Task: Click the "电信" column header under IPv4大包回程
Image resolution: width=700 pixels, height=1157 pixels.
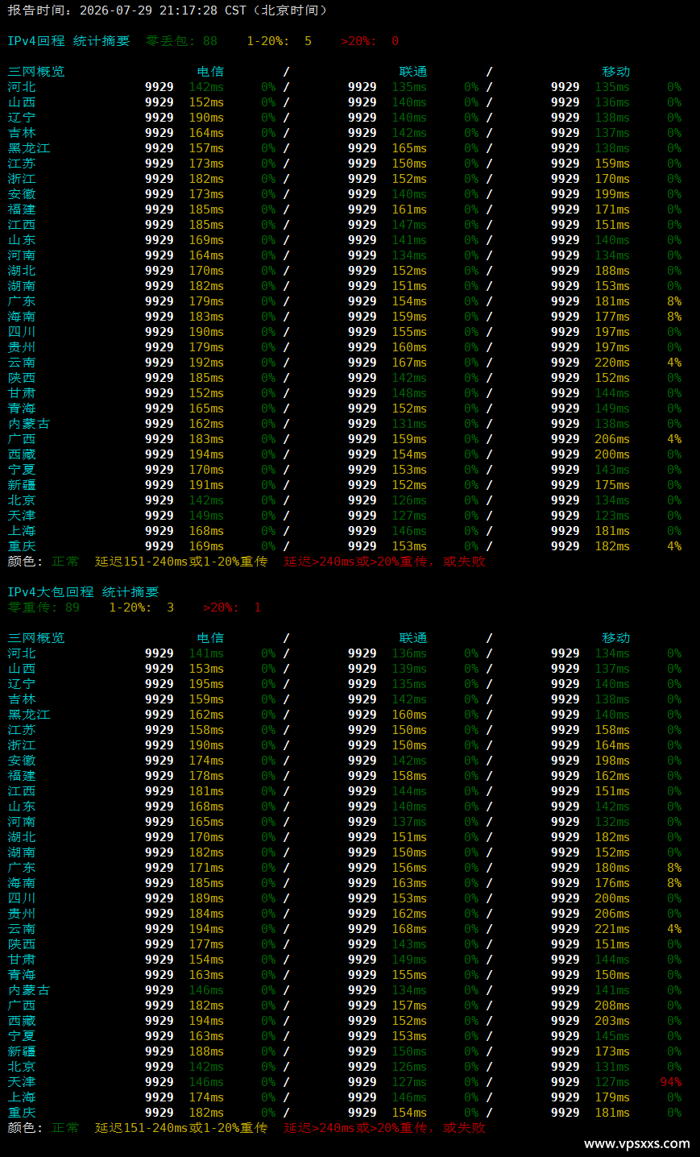Action: coord(210,638)
